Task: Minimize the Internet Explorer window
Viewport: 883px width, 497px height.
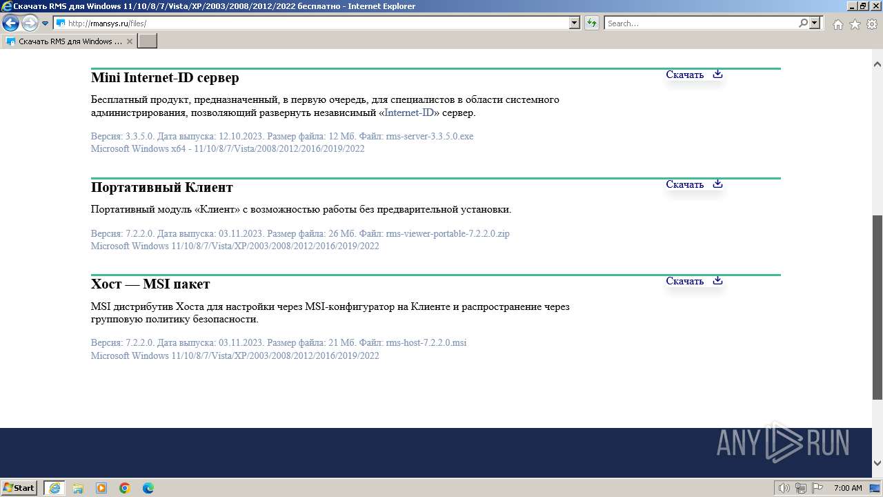Action: [851, 6]
